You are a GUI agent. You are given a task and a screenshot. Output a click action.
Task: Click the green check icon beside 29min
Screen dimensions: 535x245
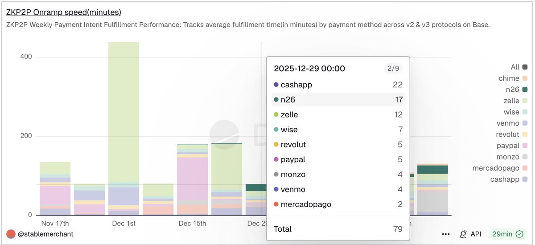click(x=519, y=234)
